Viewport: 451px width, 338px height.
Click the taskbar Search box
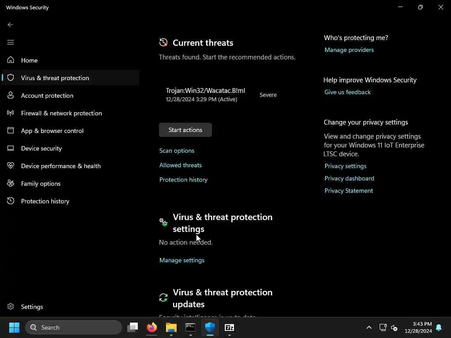pyautogui.click(x=74, y=327)
